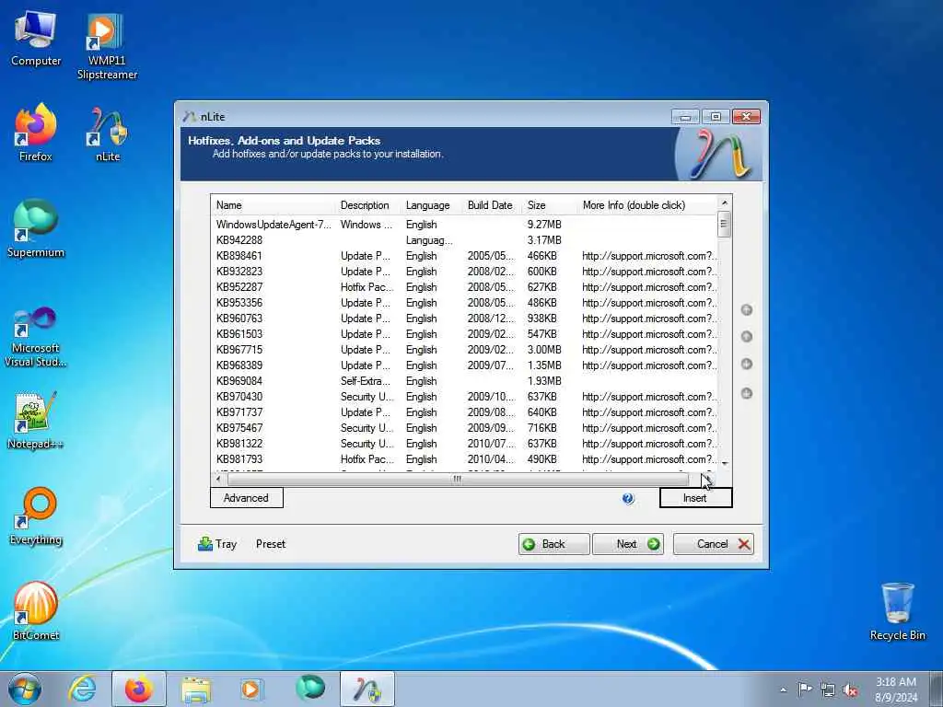Image resolution: width=943 pixels, height=707 pixels.
Task: Select the WindowsUpdateAgent-7... row
Action: click(x=464, y=225)
